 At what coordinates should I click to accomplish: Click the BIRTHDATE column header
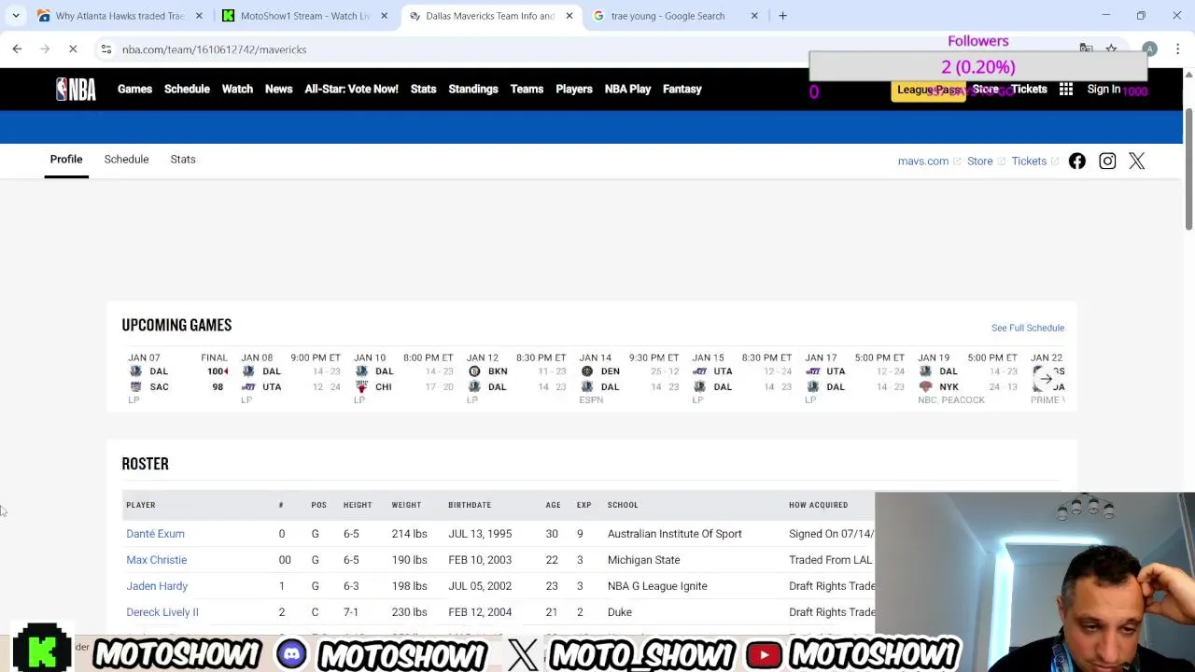tap(470, 505)
